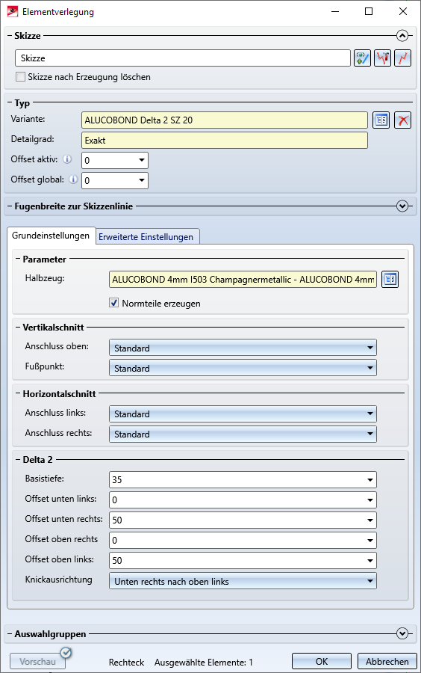This screenshot has width=421, height=673.
Task: Click the Variante field ALUCOBOND Delta 2 SZ 20
Action: coord(225,120)
